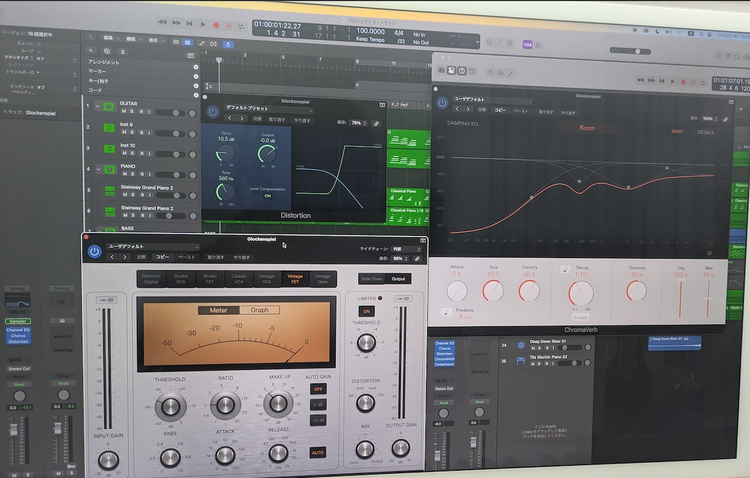Toggle ChromaVerb plugin power button
Image resolution: width=750 pixels, height=478 pixels.
tap(442, 103)
